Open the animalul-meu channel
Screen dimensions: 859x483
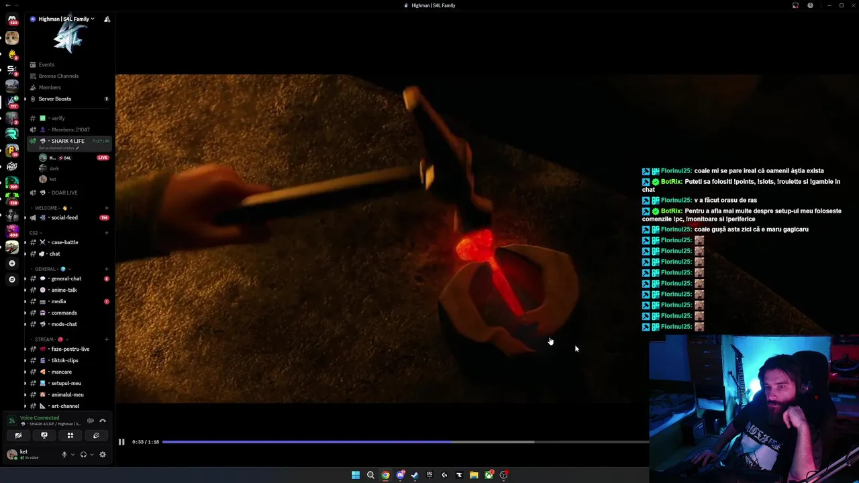(68, 394)
